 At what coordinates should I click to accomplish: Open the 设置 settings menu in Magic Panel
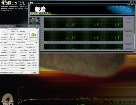click(x=128, y=4)
